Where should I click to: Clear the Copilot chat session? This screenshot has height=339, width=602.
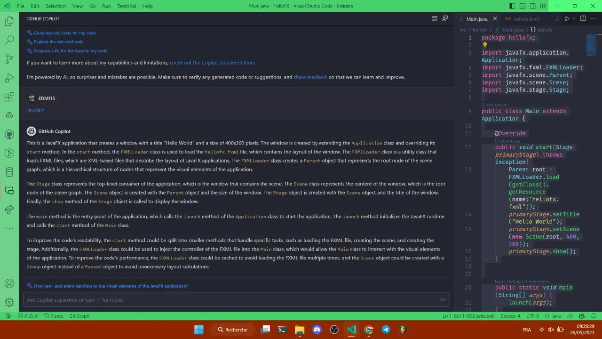pos(435,19)
